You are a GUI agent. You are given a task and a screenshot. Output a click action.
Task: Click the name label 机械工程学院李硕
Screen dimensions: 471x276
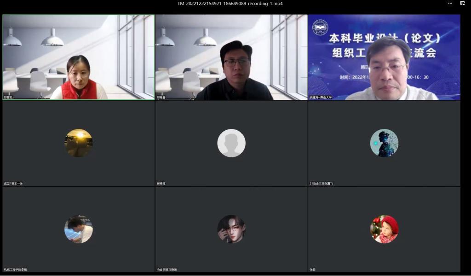click(15, 270)
